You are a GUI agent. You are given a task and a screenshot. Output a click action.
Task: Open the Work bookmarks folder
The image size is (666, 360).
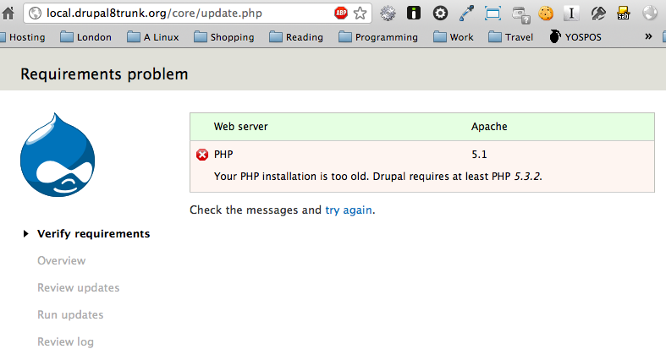(x=454, y=37)
